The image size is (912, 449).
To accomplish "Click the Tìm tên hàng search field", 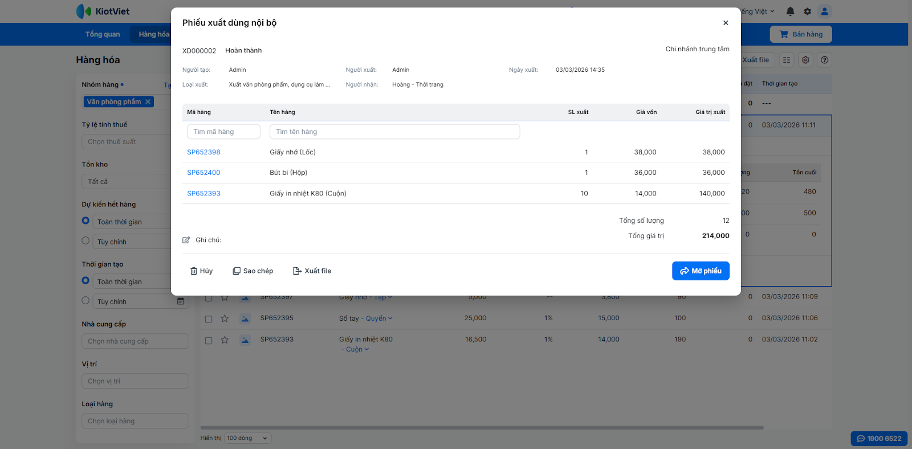I will pos(394,132).
